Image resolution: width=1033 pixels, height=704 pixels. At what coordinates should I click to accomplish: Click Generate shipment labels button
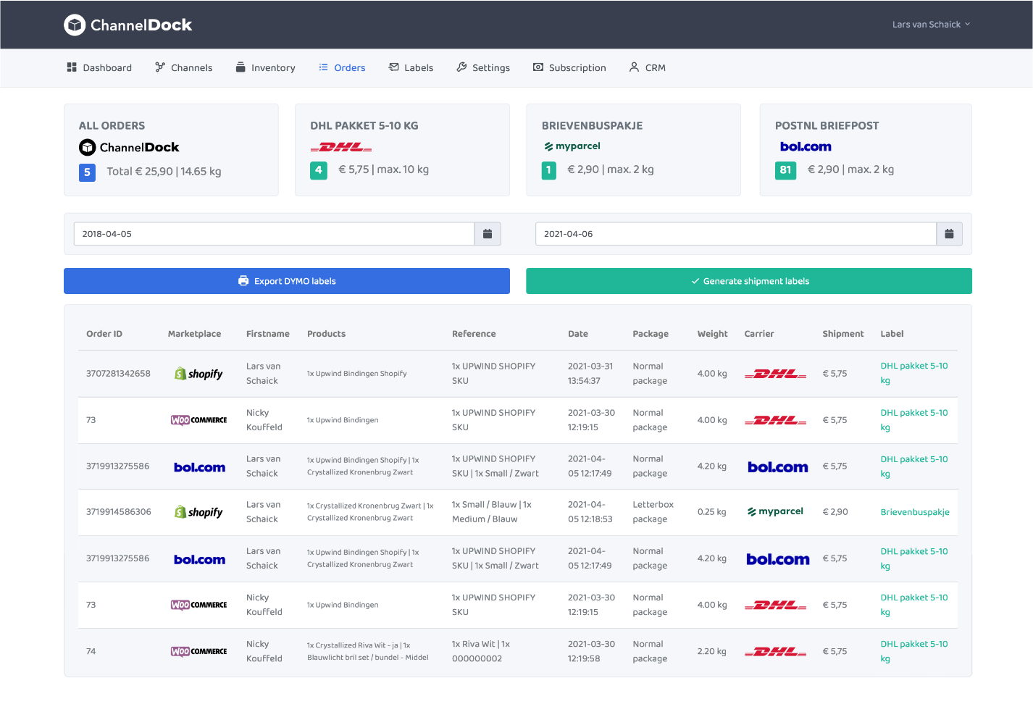pos(749,281)
